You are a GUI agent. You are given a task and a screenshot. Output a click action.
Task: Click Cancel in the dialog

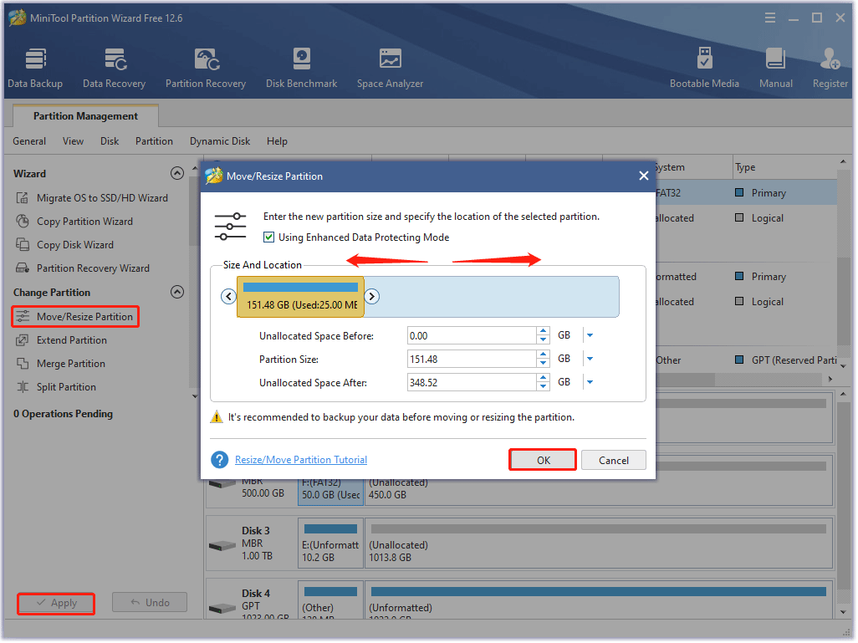(x=615, y=461)
